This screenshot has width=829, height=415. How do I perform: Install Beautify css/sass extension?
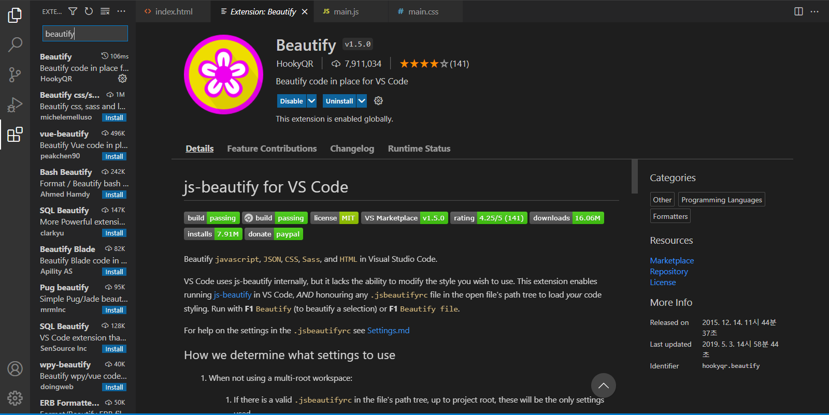pos(114,118)
